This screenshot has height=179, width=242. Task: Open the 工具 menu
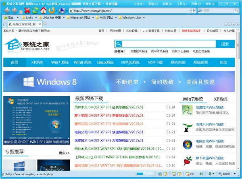pos(181,4)
